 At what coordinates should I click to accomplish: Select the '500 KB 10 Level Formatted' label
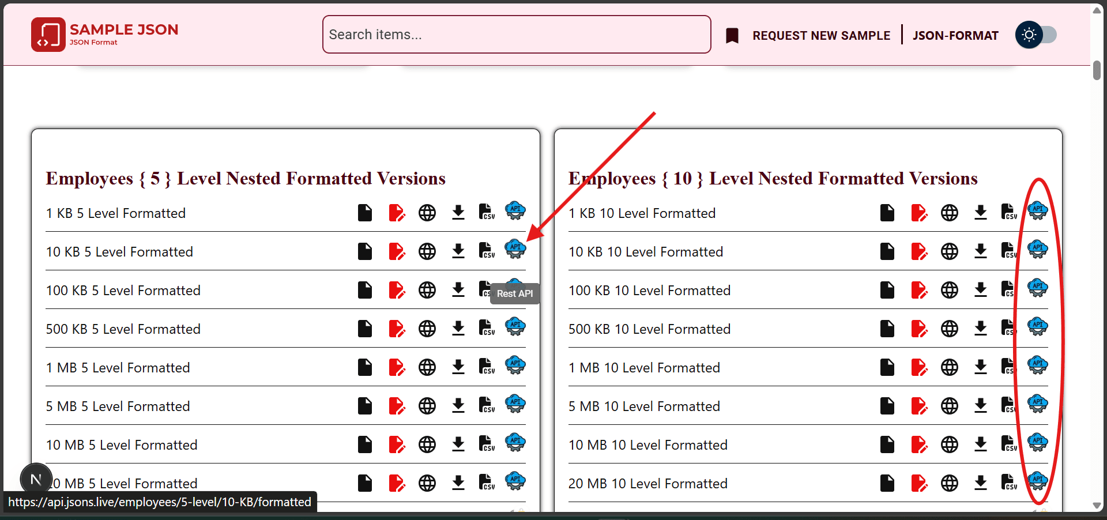[649, 329]
